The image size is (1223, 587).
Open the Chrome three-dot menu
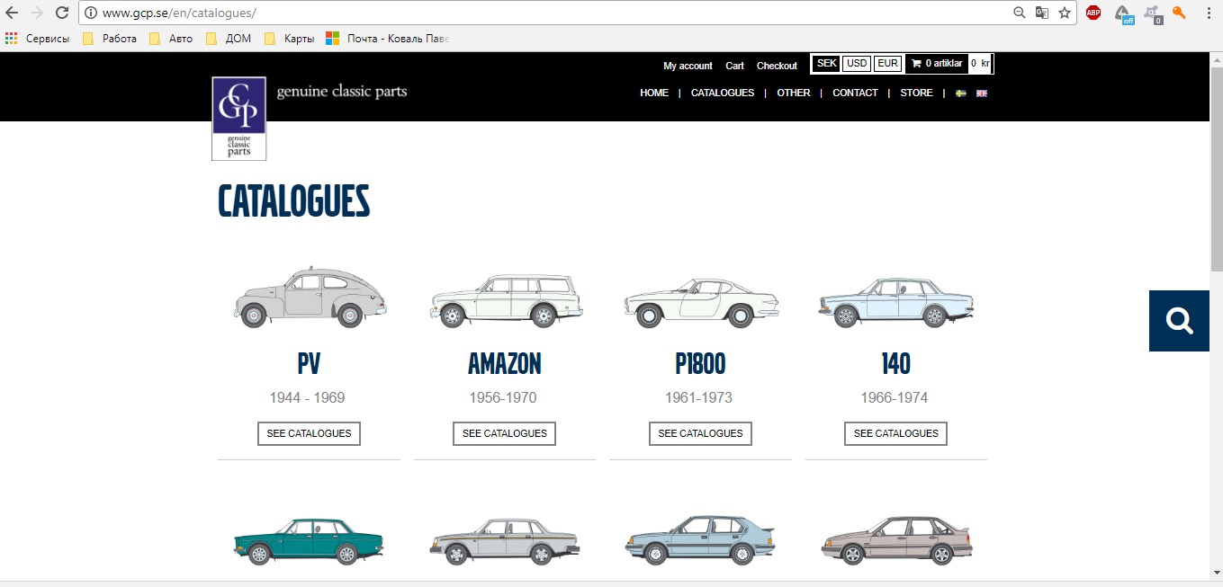[1209, 13]
